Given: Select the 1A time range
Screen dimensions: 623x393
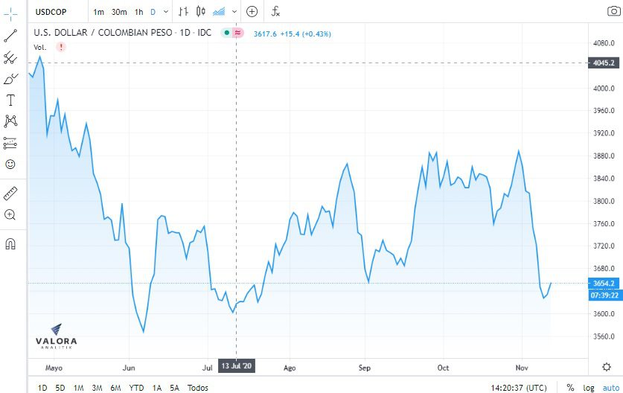Looking at the screenshot, I should pyautogui.click(x=157, y=388).
